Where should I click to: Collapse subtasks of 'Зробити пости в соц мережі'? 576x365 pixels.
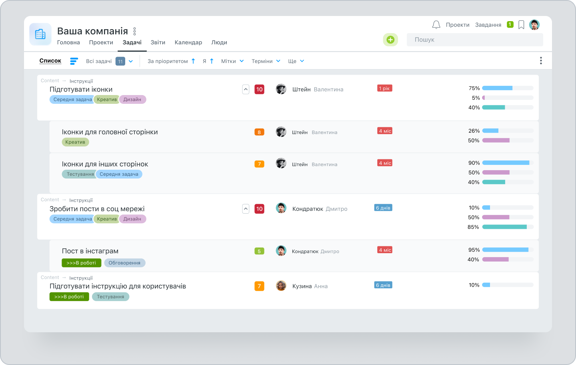[246, 209]
